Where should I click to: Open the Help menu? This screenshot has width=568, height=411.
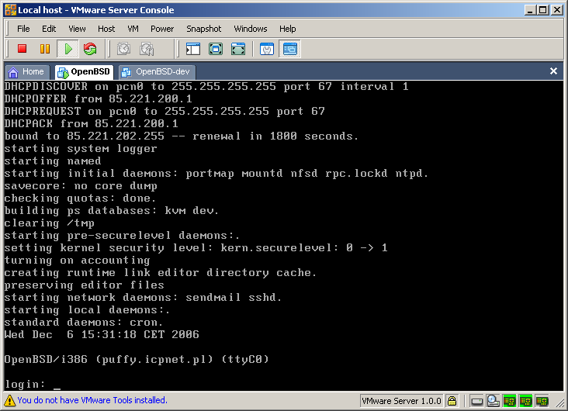tap(288, 29)
